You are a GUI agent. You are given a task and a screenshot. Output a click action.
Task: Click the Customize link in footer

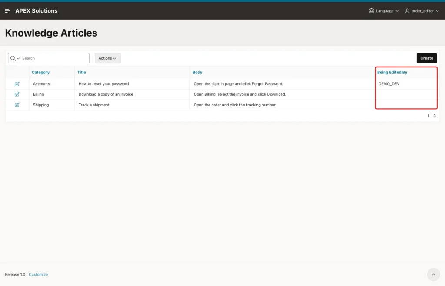38,274
